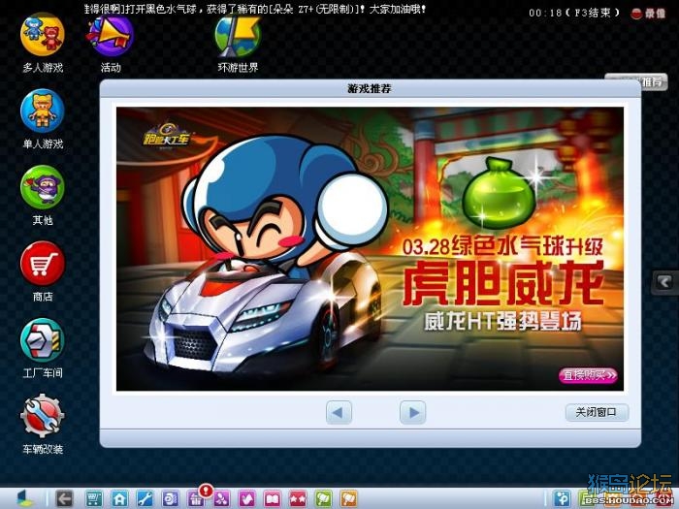The width and height of the screenshot is (679, 509).
Task: Click the blue home toolbar icon
Action: (x=119, y=499)
